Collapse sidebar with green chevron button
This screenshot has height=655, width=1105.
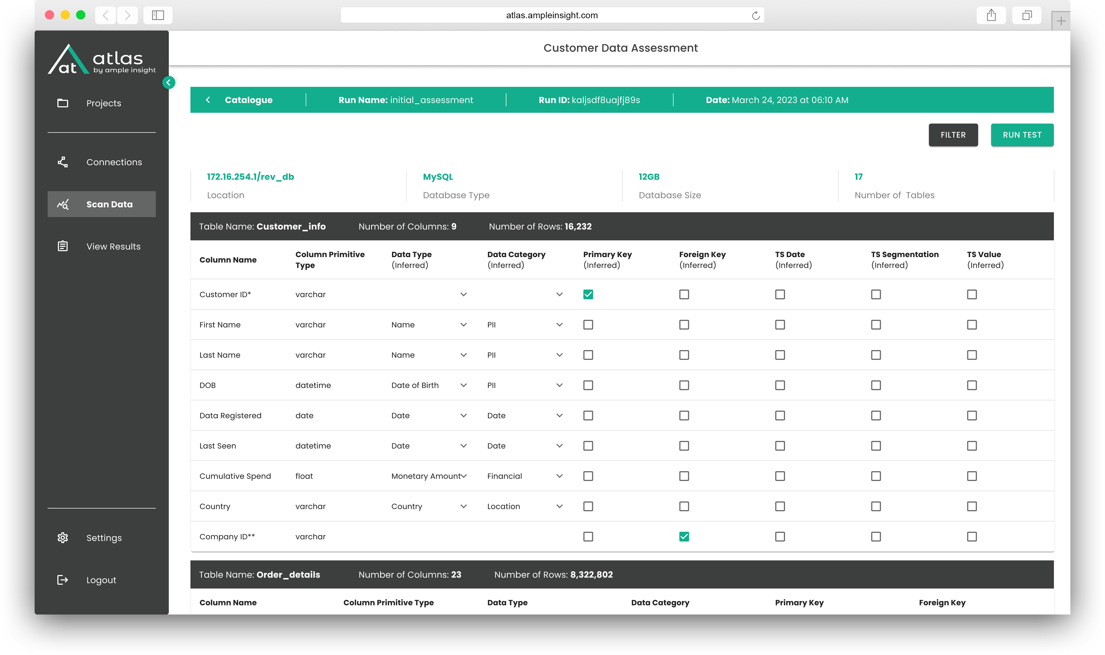point(168,82)
